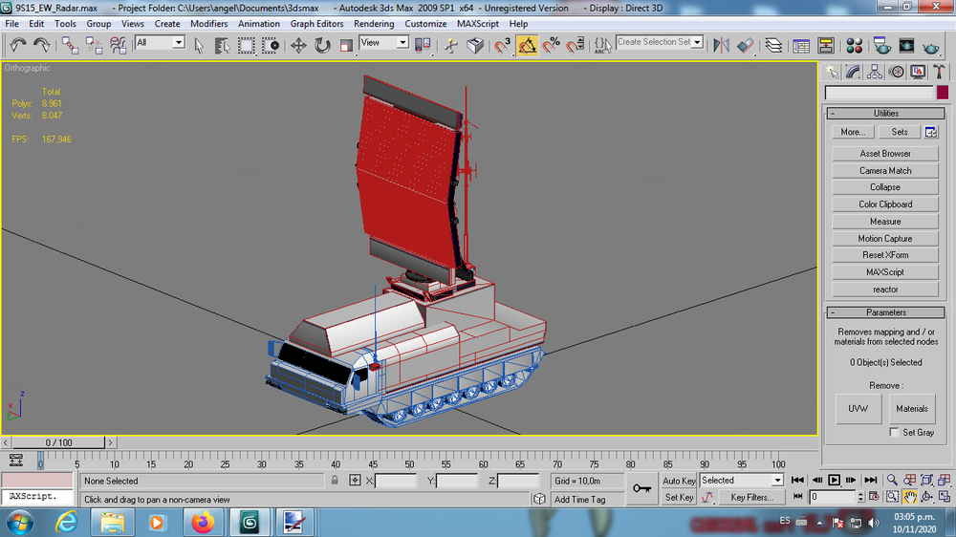Toggle Angle Snap button

click(x=527, y=45)
